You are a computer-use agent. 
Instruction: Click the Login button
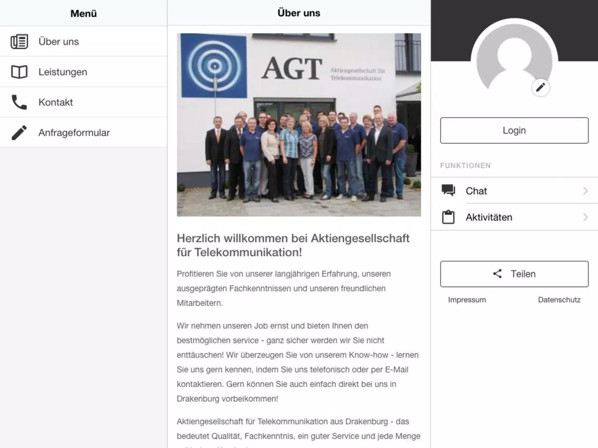[x=514, y=130]
